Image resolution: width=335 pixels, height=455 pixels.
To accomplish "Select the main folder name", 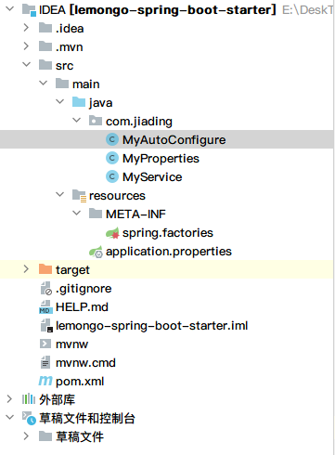I will (x=86, y=84).
